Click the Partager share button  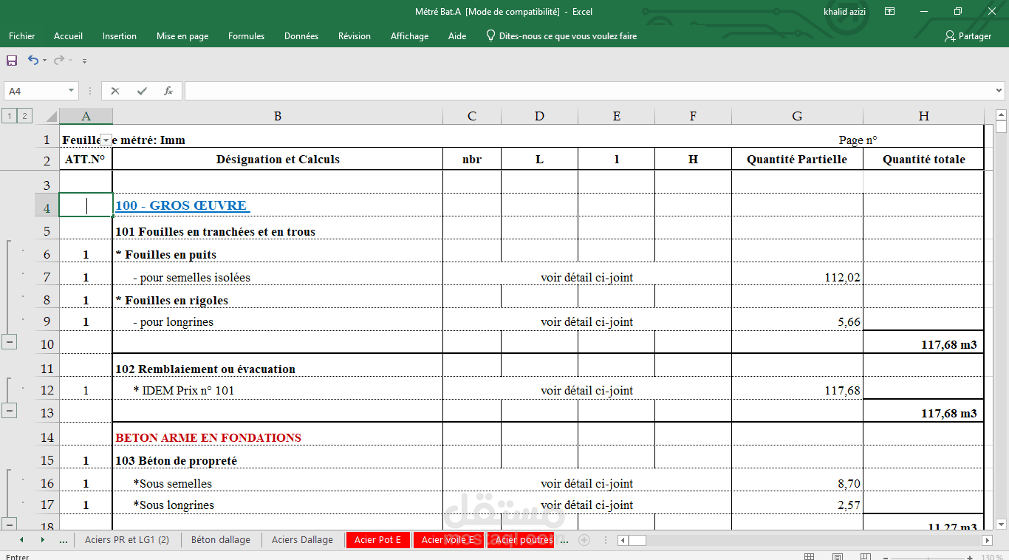click(968, 36)
